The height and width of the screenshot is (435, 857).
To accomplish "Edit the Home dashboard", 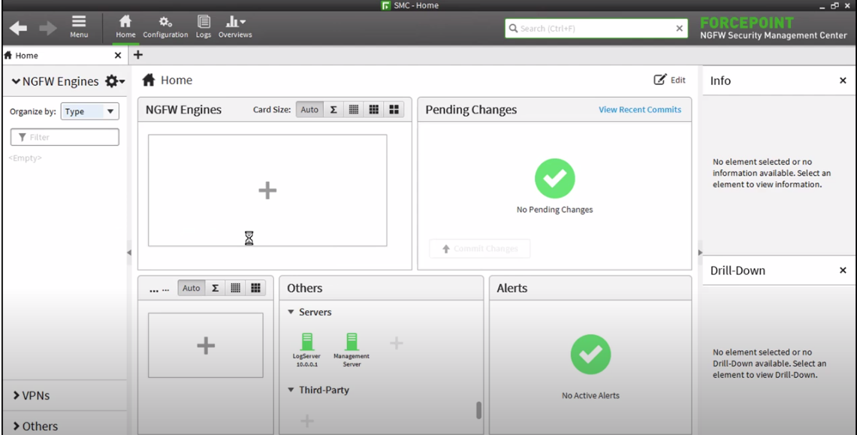I will click(x=669, y=80).
